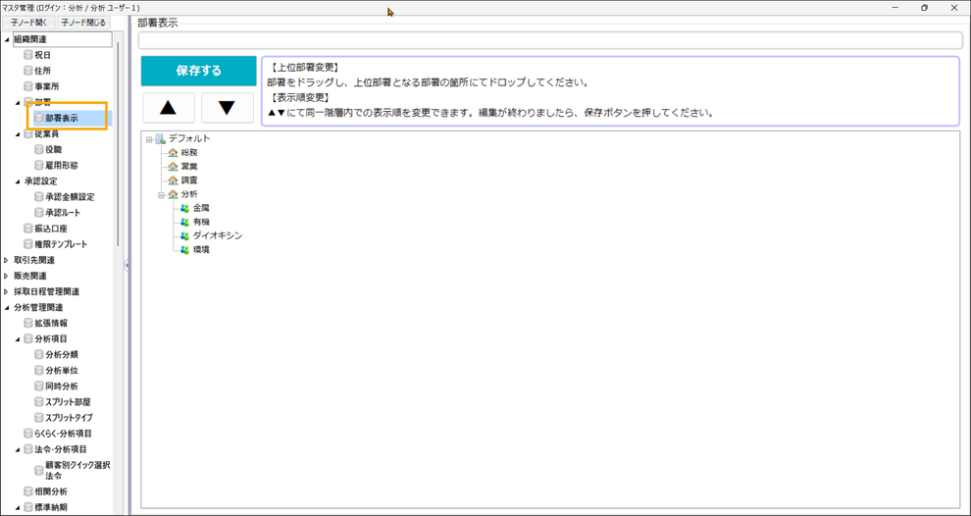Screen dimensions: 971x516
Task: Click the 子ノード開く button
Action: pyautogui.click(x=28, y=23)
